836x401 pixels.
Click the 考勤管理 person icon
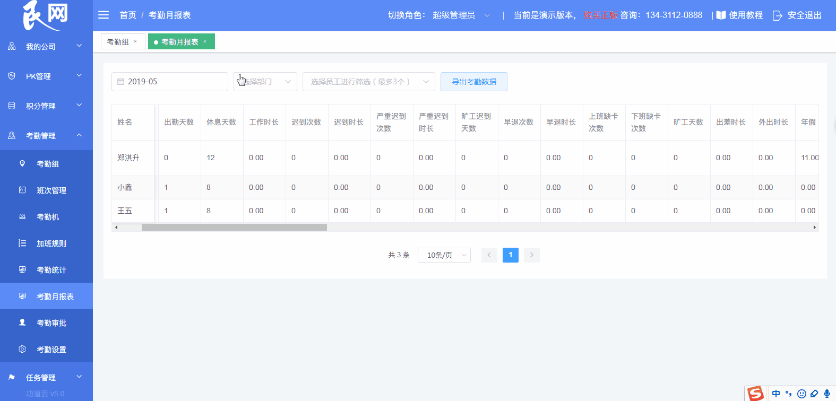(x=12, y=135)
